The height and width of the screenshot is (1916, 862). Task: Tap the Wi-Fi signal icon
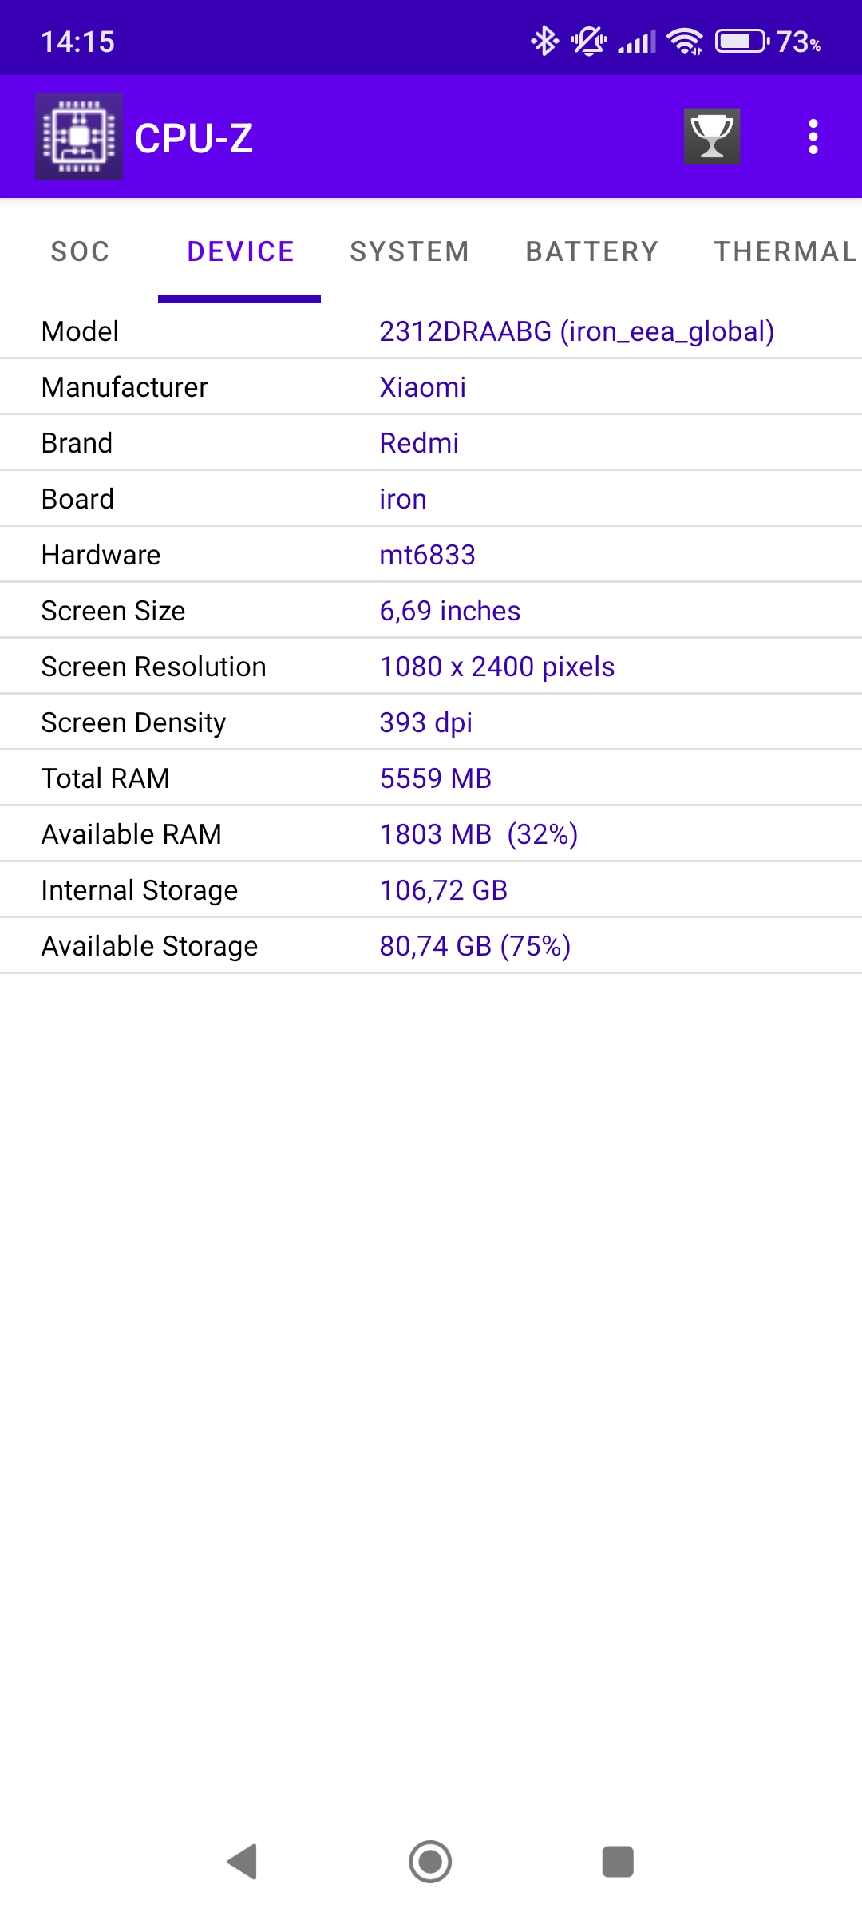685,41
